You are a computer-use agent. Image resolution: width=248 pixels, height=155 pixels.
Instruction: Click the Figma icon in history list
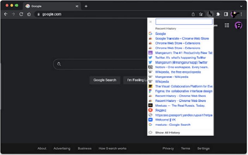click(x=150, y=91)
